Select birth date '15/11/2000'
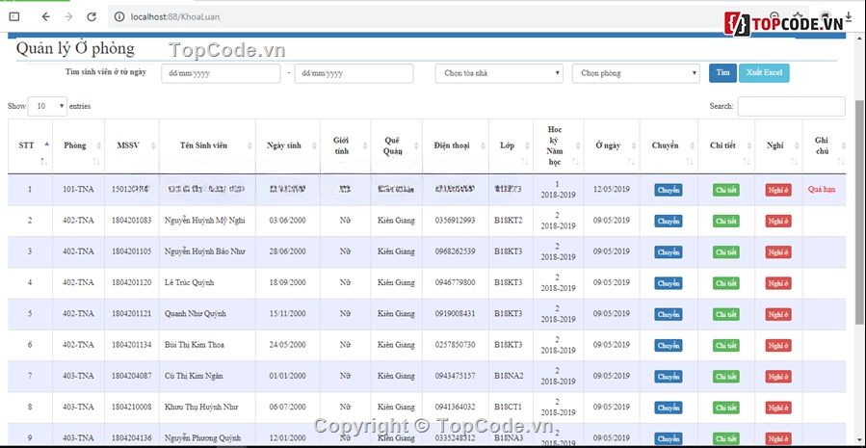The height and width of the screenshot is (448, 866). click(287, 314)
